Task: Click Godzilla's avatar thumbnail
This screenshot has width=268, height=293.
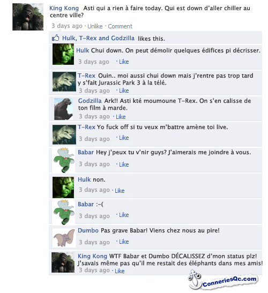Action: [63, 109]
